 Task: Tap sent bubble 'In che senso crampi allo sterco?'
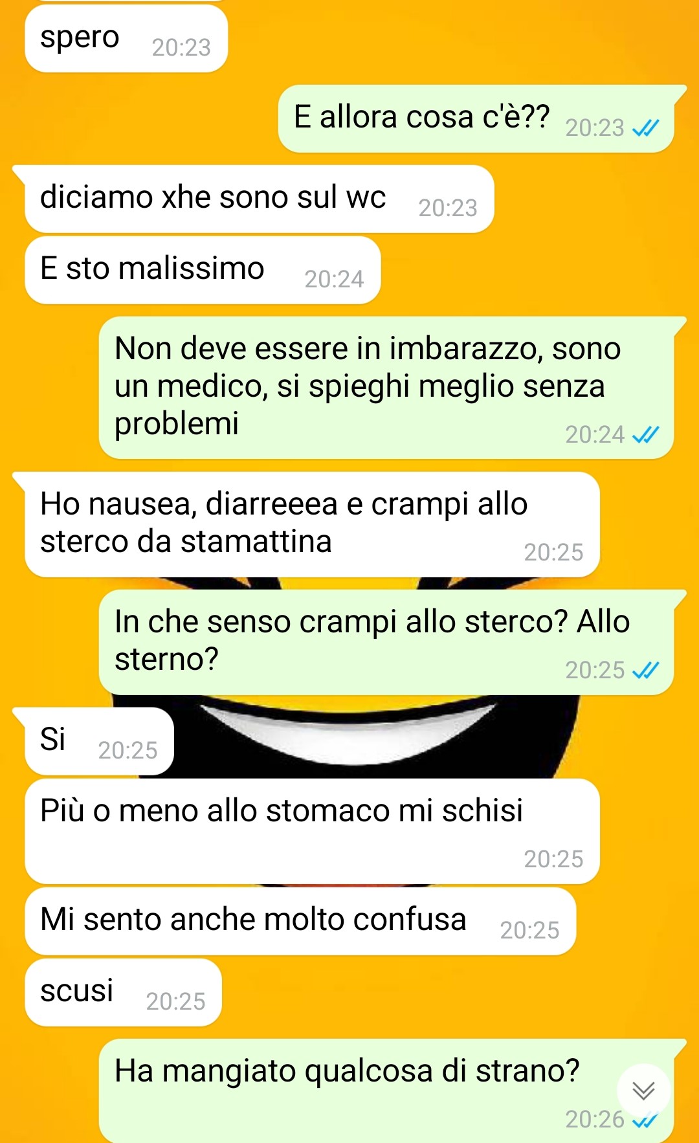386,642
